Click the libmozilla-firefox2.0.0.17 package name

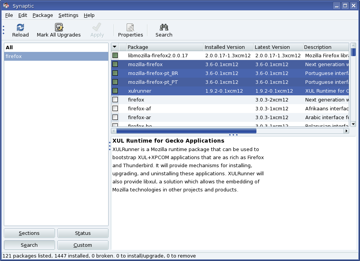[158, 56]
